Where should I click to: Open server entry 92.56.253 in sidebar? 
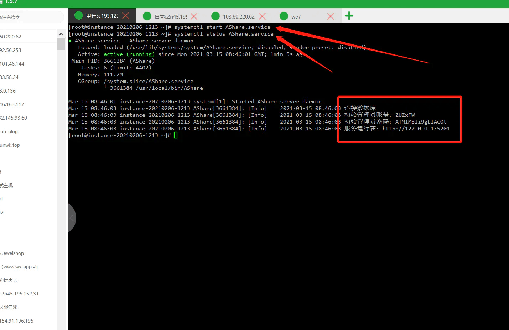pyautogui.click(x=11, y=50)
